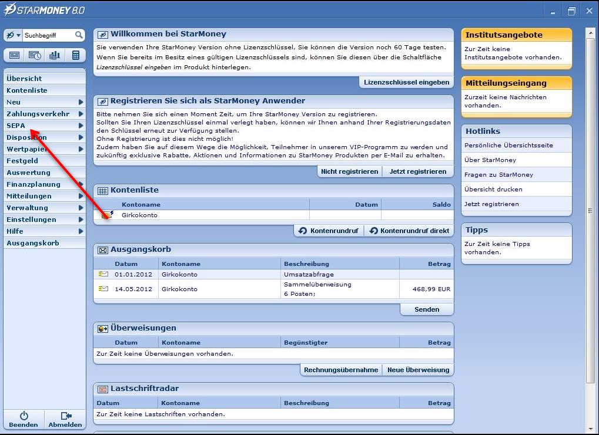Screen dimensions: 599x435
Task: Type in the Suchbegriff search field
Action: click(x=48, y=36)
